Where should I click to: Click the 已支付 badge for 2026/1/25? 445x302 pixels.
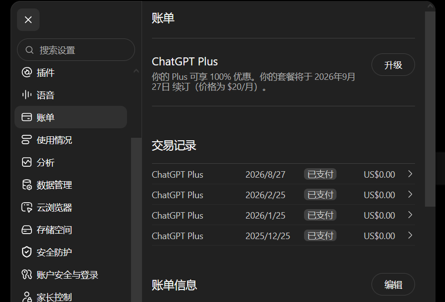click(320, 215)
